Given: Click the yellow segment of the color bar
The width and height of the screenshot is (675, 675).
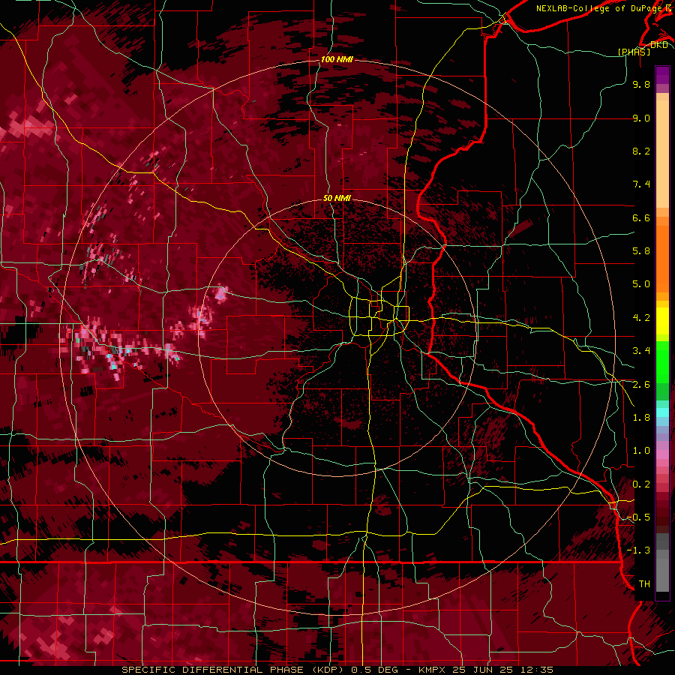Looking at the screenshot, I should tap(662, 321).
